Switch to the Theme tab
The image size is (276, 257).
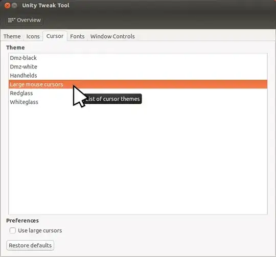click(12, 36)
